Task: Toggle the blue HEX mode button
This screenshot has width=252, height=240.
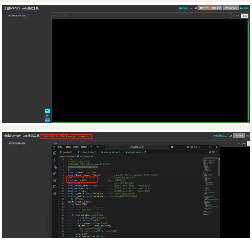Action: tap(47, 120)
